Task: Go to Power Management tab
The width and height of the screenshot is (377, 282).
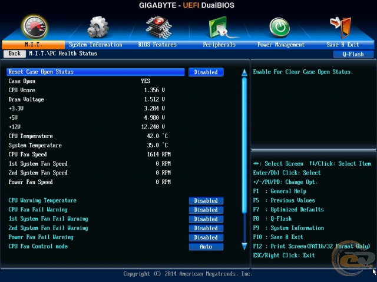Action: tap(281, 45)
